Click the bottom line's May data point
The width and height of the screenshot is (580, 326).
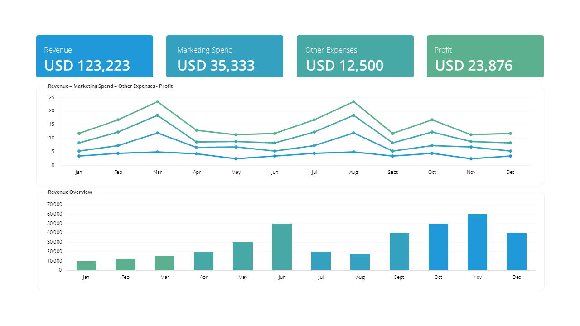[x=236, y=158]
